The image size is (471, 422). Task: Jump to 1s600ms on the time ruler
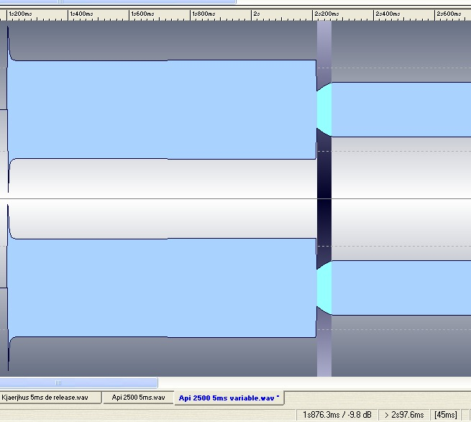[143, 14]
